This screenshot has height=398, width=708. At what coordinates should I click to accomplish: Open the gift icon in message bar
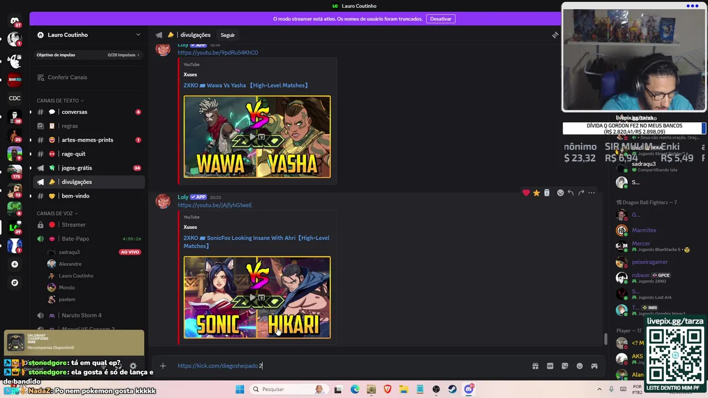[535, 366]
